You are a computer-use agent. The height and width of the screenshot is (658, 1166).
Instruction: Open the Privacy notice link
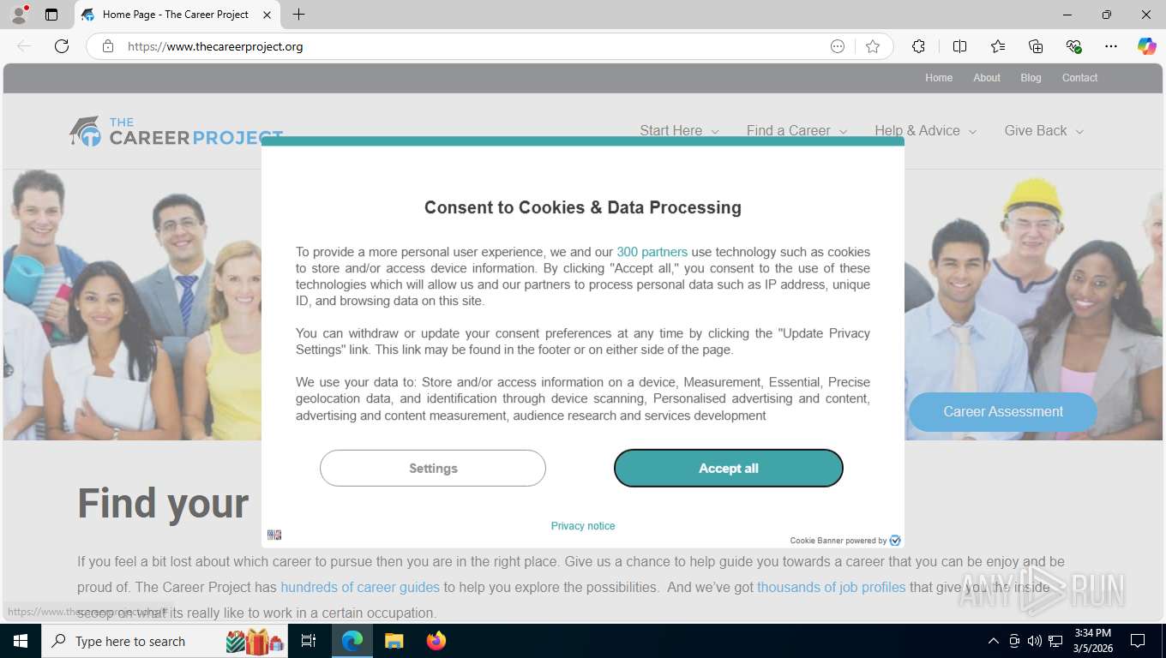coord(583,526)
